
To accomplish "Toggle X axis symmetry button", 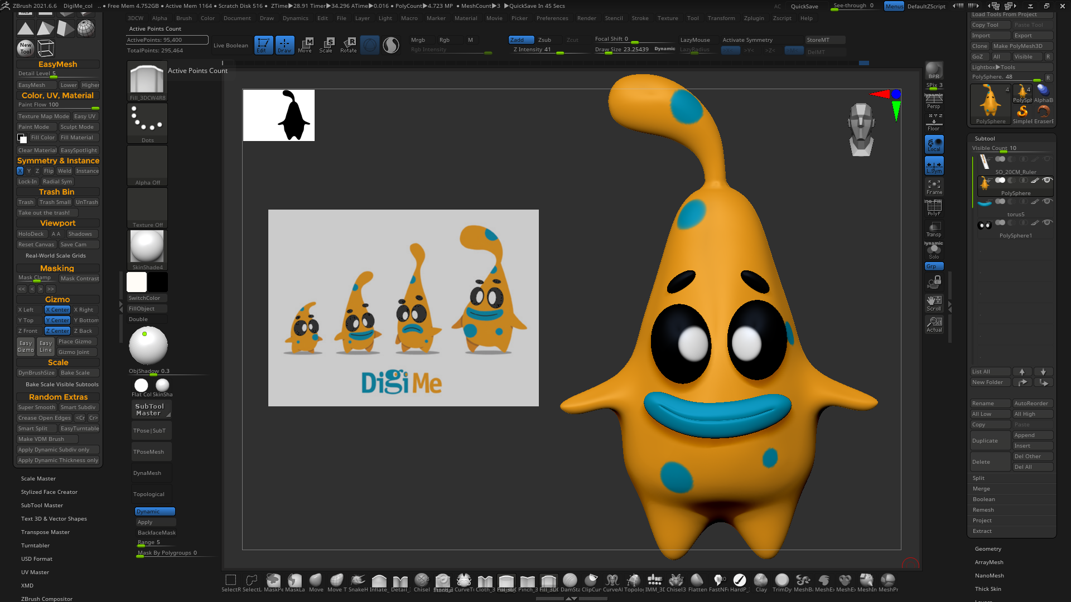I will pos(20,171).
